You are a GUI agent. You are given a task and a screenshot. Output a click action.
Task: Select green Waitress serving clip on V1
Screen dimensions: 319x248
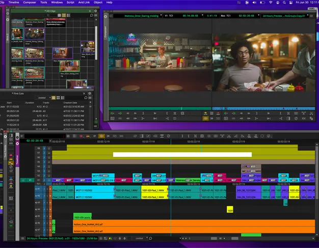click(188, 180)
